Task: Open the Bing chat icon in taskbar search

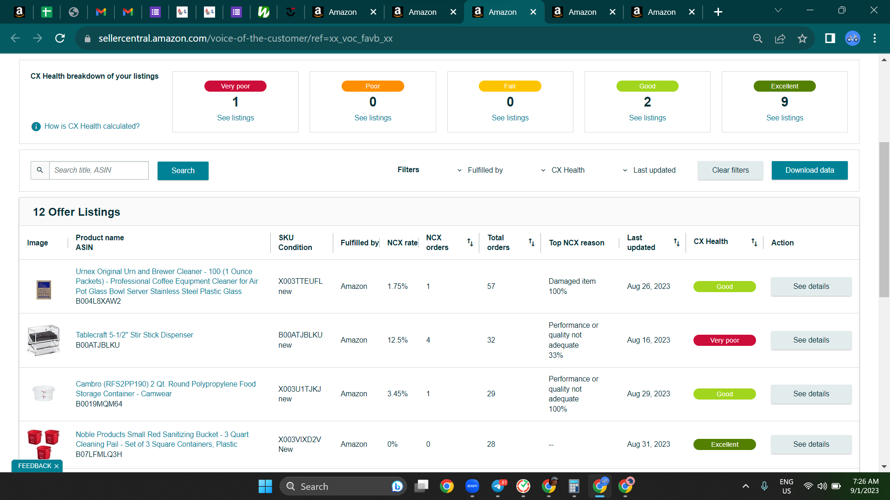Action: tap(397, 486)
